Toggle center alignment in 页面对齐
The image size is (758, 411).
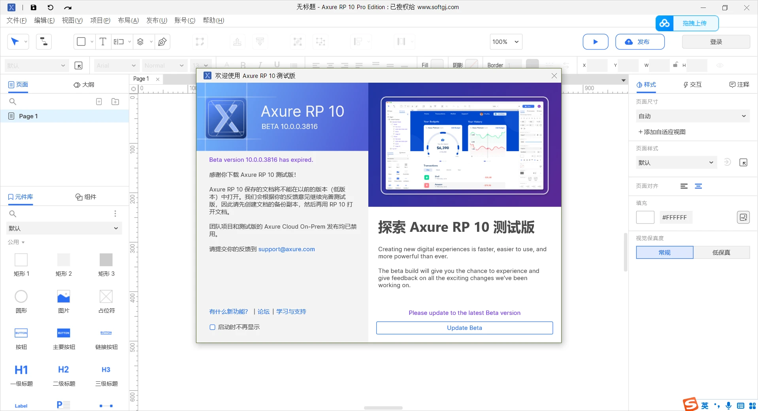coord(698,186)
